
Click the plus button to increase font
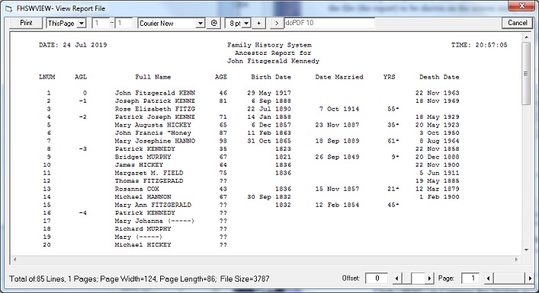click(x=258, y=23)
